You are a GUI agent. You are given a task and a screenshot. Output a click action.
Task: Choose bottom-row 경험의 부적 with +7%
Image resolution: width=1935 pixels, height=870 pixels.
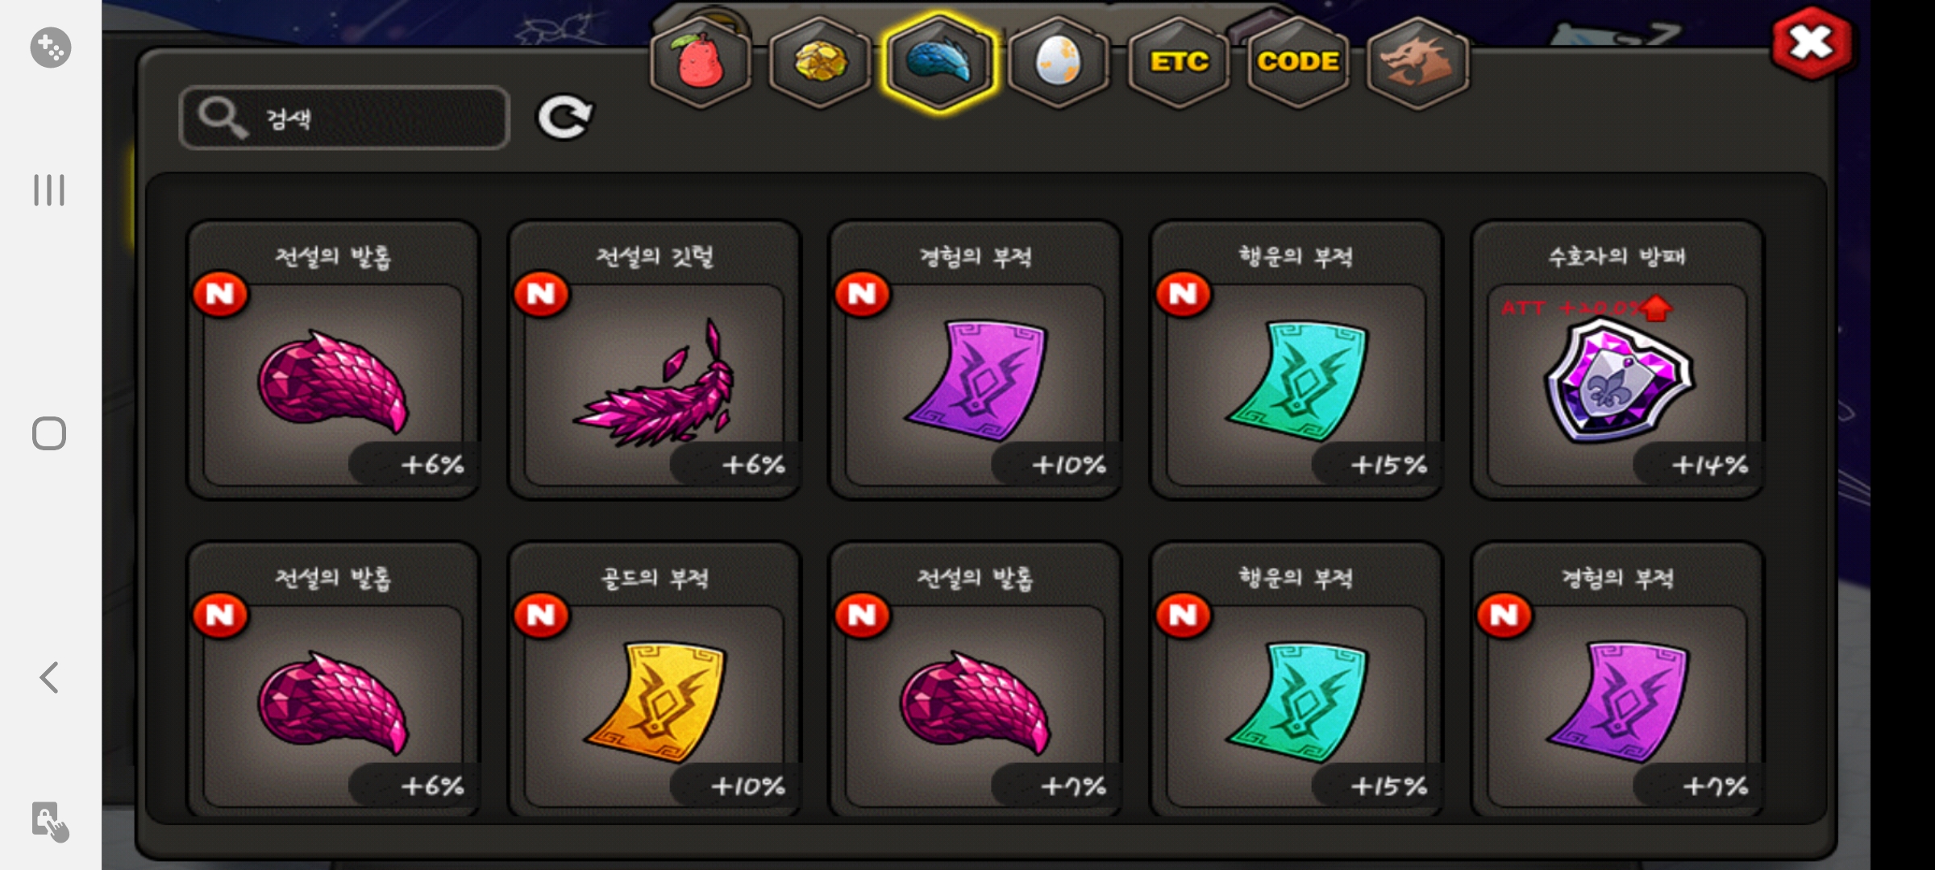(x=1617, y=680)
